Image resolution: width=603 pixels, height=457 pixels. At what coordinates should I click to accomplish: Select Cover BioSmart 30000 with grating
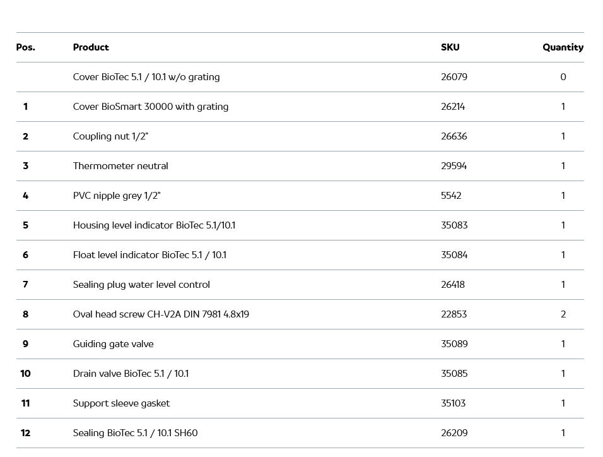coord(151,107)
